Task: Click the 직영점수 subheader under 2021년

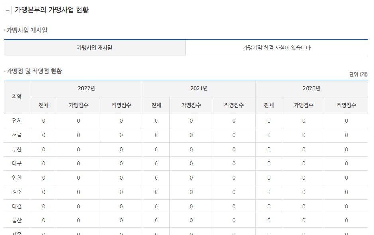Action: coord(234,105)
